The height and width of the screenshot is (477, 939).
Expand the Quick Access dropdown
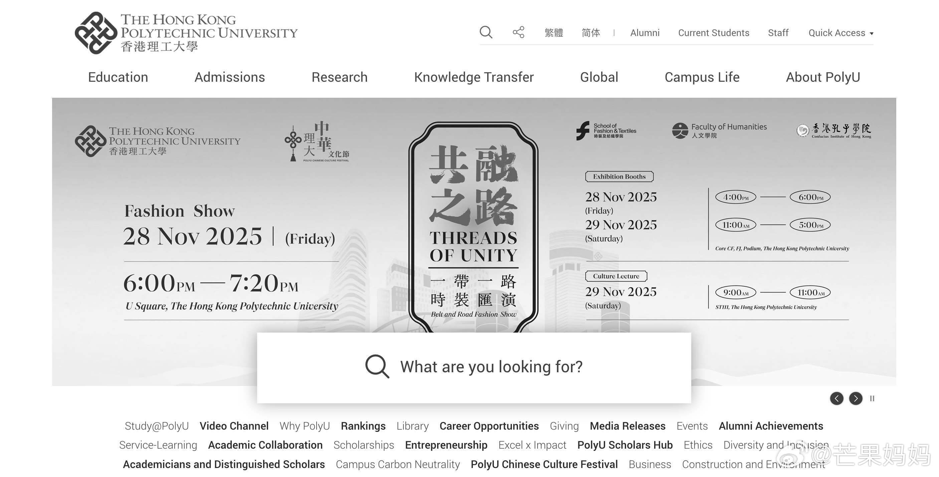(840, 33)
